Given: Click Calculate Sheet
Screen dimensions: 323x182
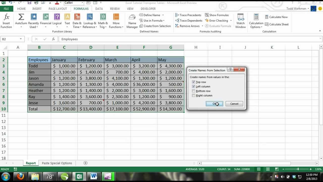Looking at the screenshot, I should click(x=277, y=24).
